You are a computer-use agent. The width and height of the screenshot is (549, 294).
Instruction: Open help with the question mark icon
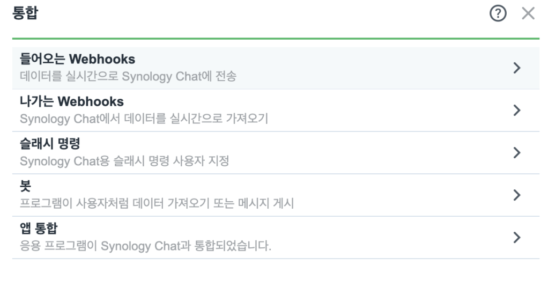pyautogui.click(x=498, y=13)
